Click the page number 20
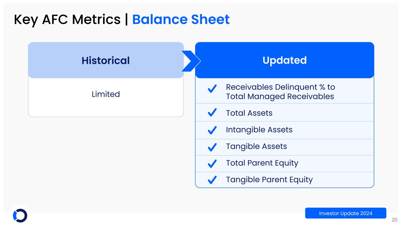This screenshot has height=226, width=402. tap(394, 220)
